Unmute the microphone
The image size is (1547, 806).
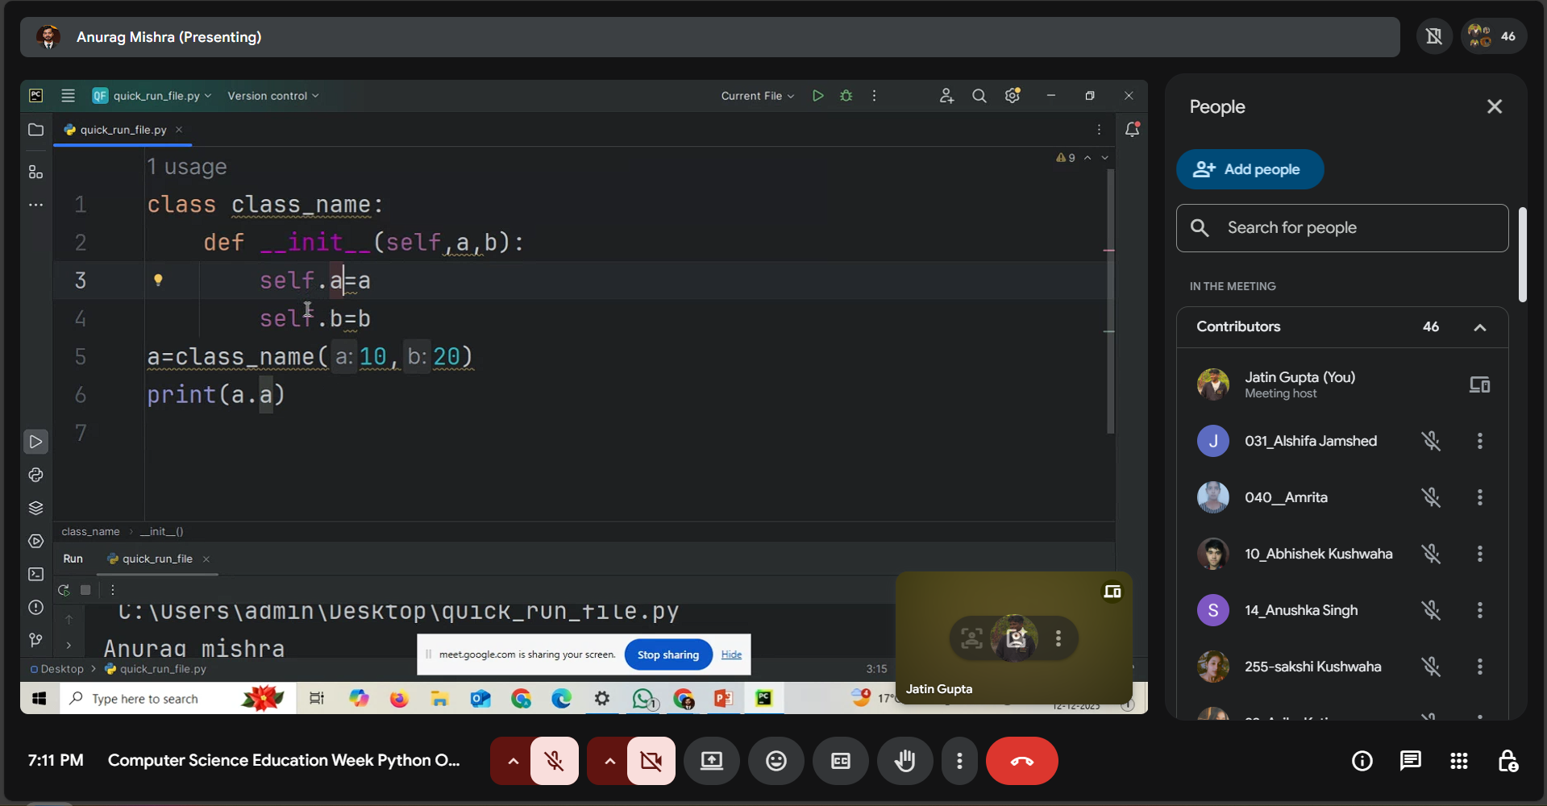tap(555, 761)
